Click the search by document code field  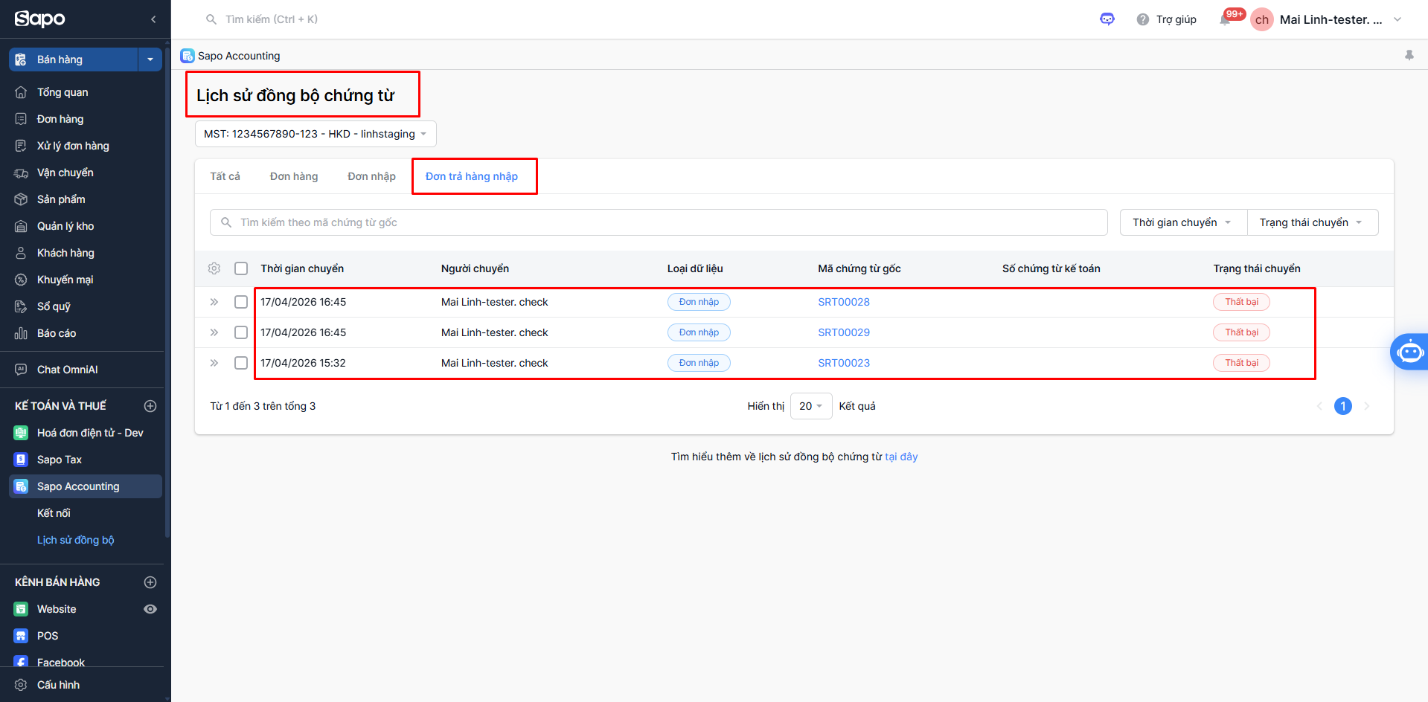[x=659, y=222]
